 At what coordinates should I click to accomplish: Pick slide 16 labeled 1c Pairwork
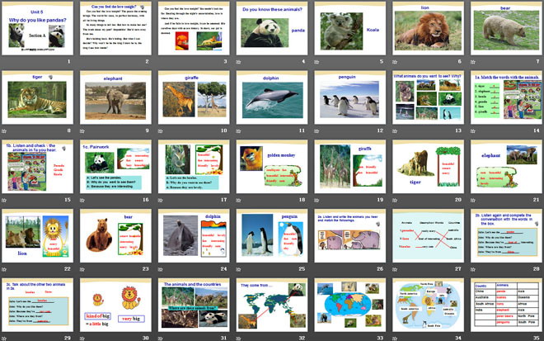tap(115, 168)
